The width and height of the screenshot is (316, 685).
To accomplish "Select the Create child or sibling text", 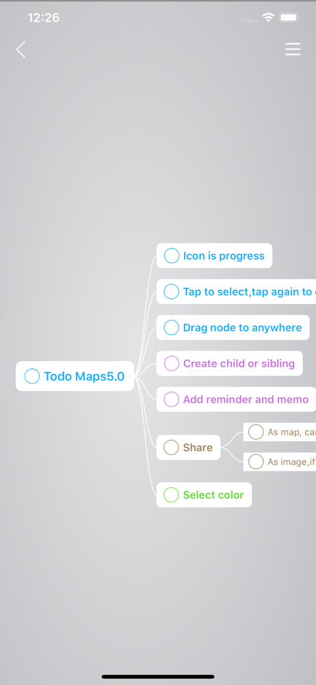I will pos(239,364).
